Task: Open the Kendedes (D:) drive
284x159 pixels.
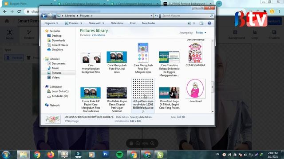Action: pos(59,96)
